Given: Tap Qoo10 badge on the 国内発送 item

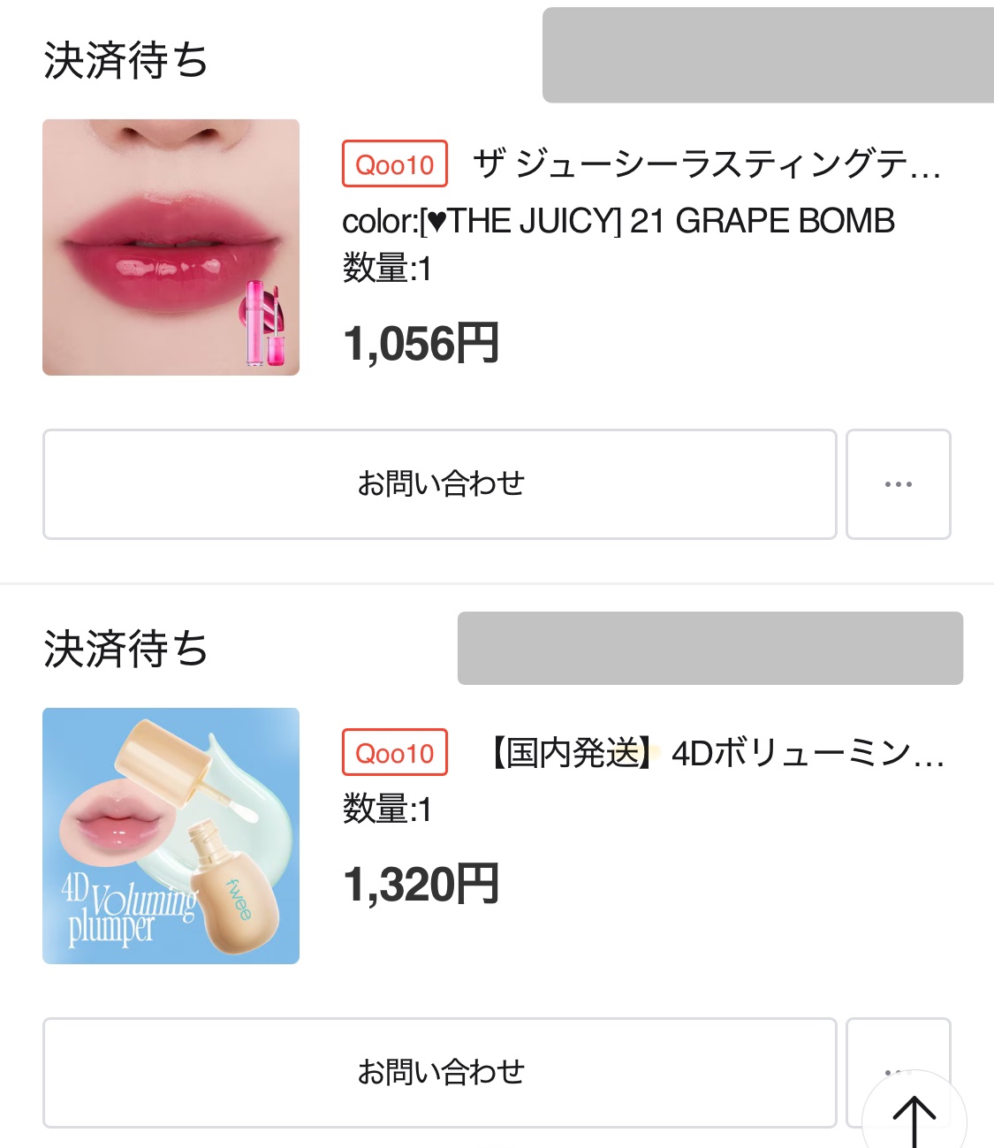Looking at the screenshot, I should (395, 753).
